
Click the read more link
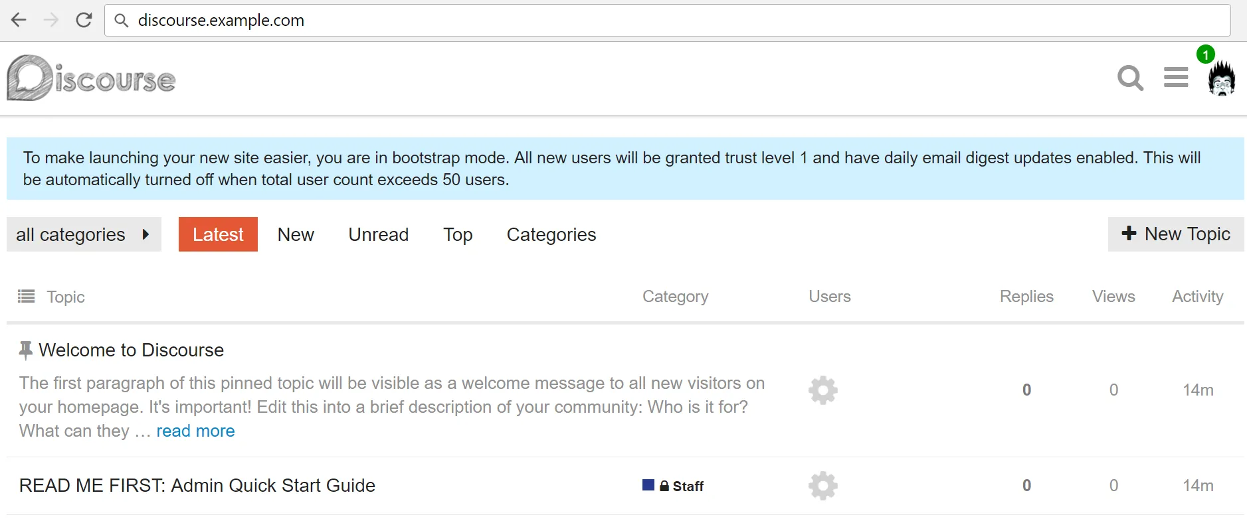tap(195, 431)
